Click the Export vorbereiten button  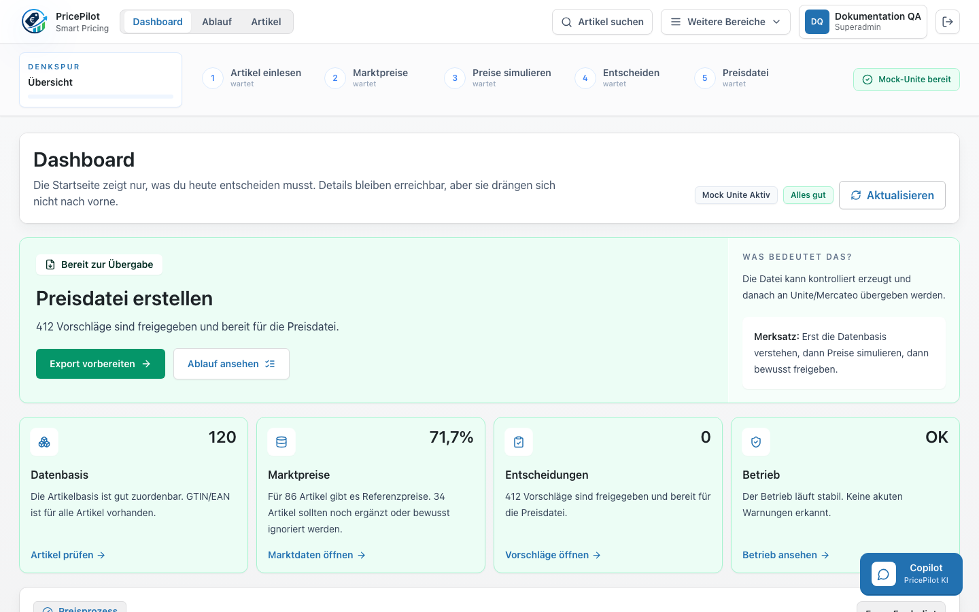[101, 364]
